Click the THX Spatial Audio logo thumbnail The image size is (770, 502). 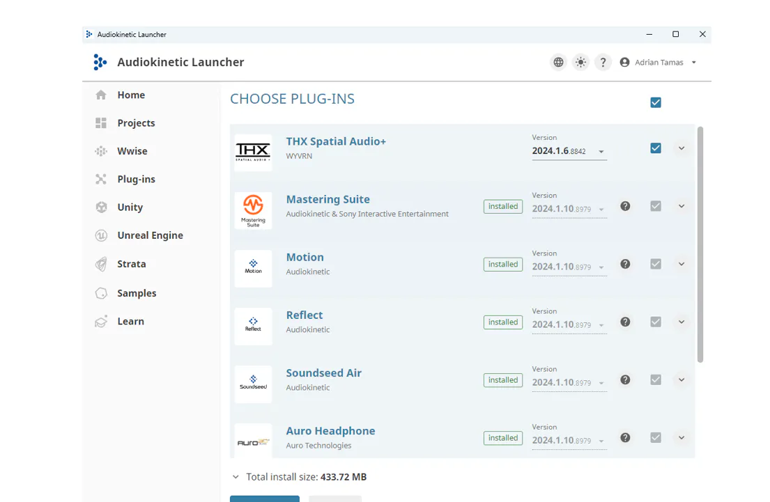tap(253, 152)
